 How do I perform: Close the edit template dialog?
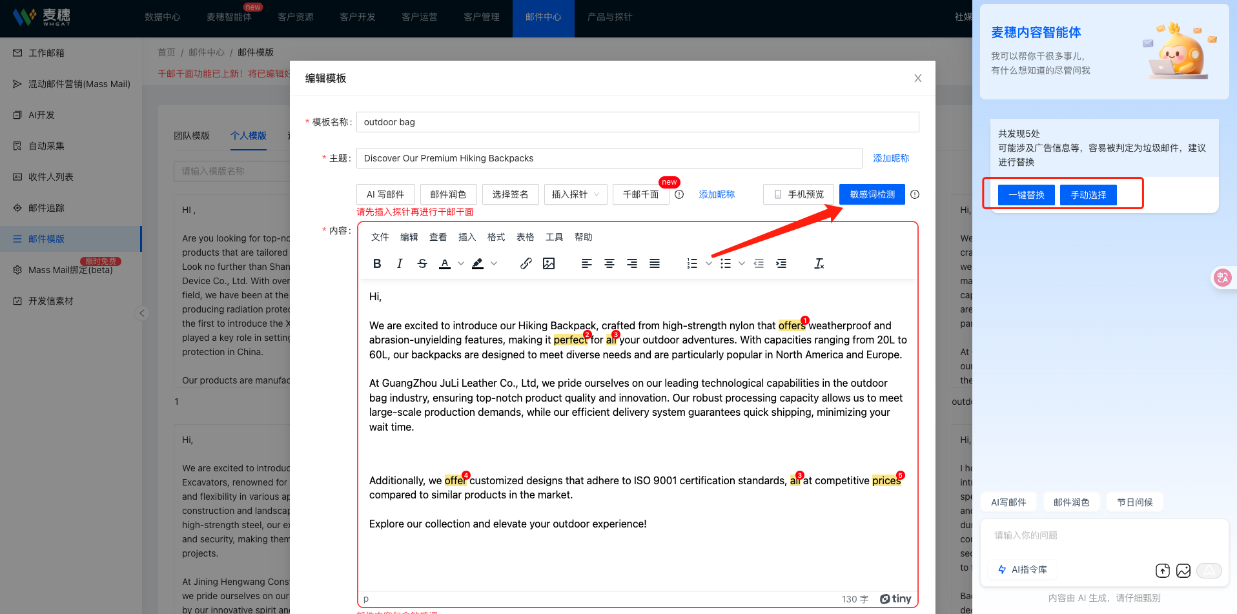(x=917, y=78)
